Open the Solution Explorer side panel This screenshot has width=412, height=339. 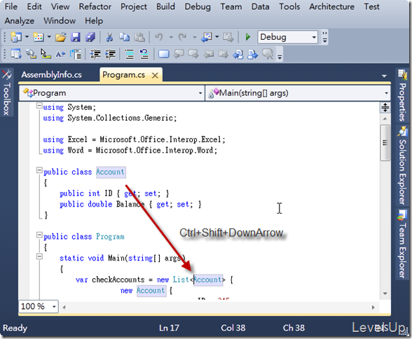tap(402, 166)
